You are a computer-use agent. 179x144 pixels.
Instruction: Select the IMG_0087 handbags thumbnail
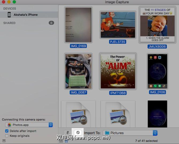click(78, 71)
